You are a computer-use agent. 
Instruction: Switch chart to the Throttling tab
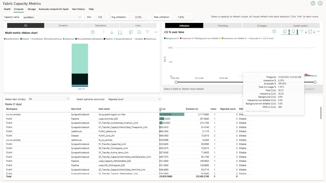coord(223,26)
